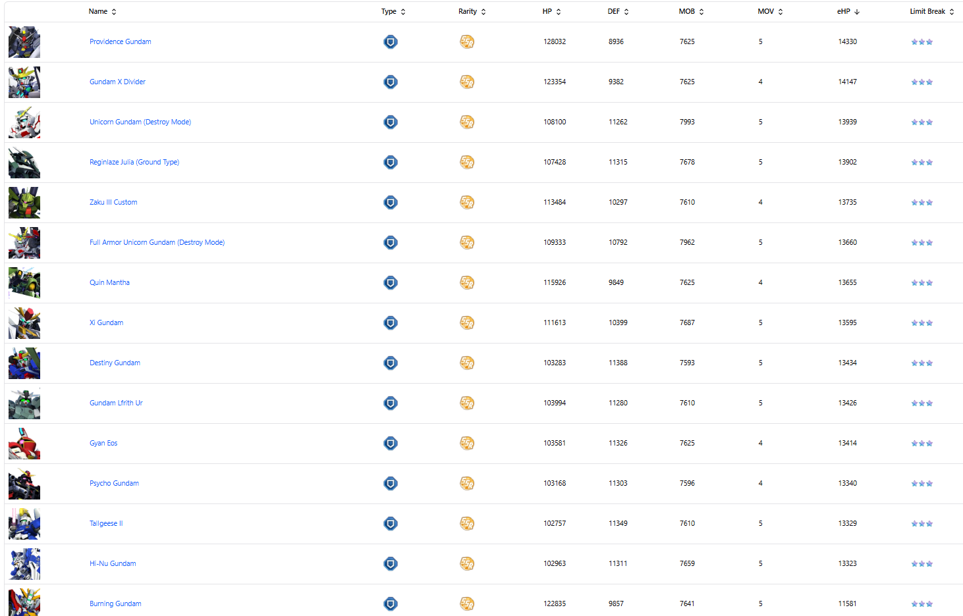The width and height of the screenshot is (963, 616).
Task: Click the SSR rarity badge for Psycho Gundam
Action: (467, 484)
